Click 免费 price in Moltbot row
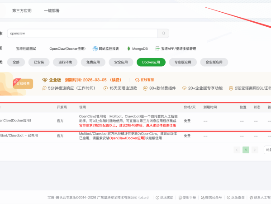The width and height of the screenshot is (271, 204). [187, 136]
